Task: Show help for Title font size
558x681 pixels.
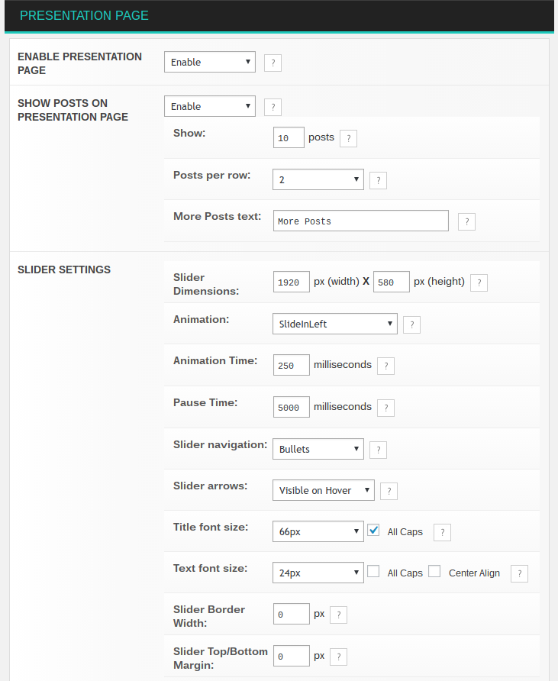Action: click(x=442, y=532)
